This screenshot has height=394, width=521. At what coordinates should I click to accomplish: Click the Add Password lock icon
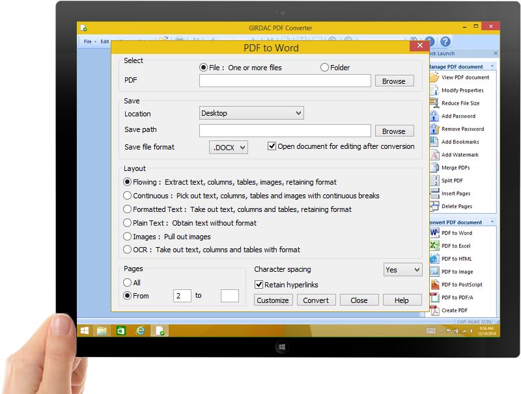434,116
